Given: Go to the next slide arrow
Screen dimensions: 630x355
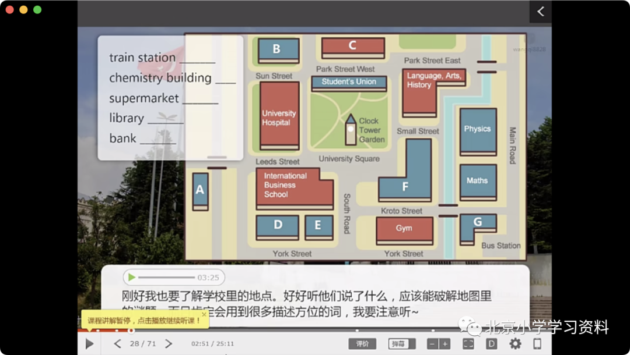Looking at the screenshot, I should [x=169, y=343].
